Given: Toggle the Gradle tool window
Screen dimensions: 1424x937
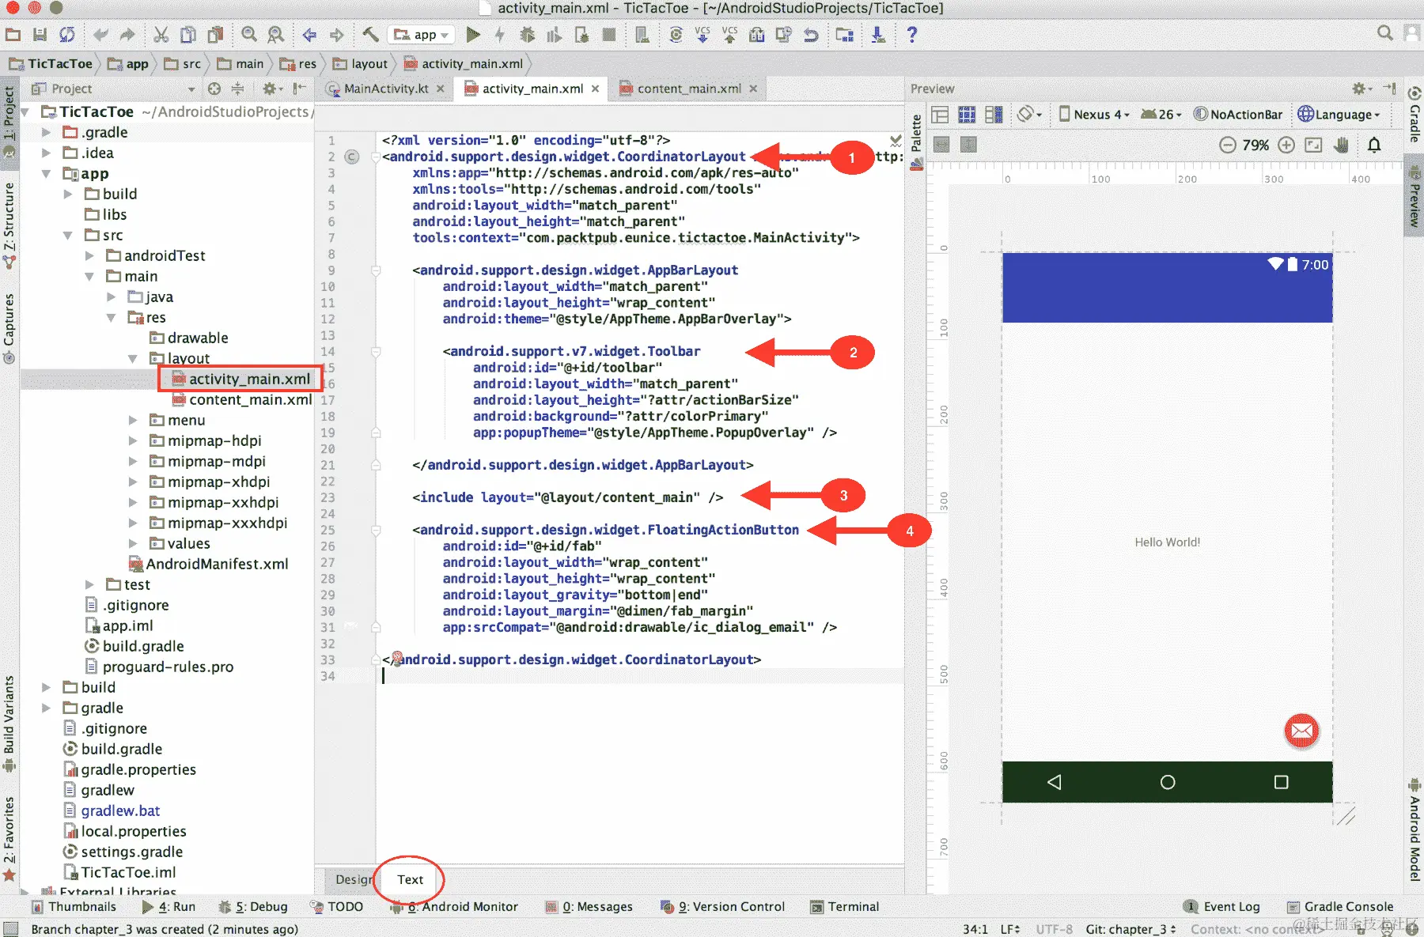Looking at the screenshot, I should [1414, 113].
